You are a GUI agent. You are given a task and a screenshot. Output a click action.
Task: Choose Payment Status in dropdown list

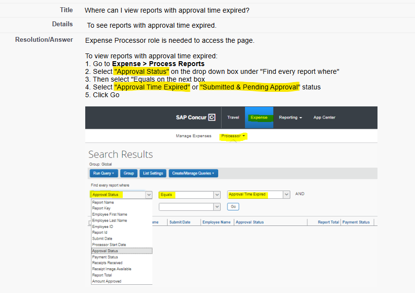[x=122, y=257]
